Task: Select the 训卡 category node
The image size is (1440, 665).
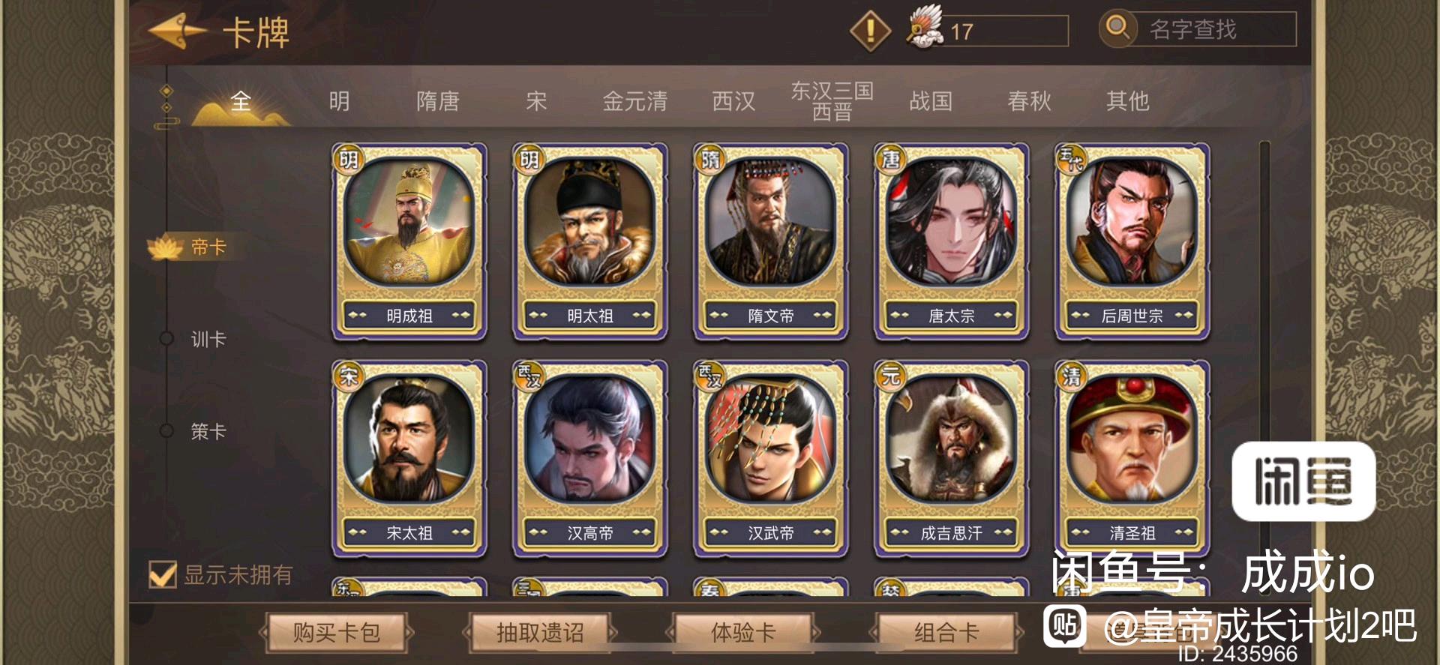Action: [x=166, y=339]
